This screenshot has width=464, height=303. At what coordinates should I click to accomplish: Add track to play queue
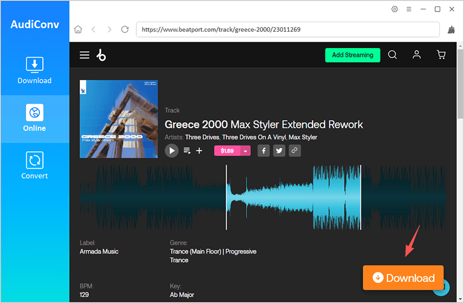[187, 151]
